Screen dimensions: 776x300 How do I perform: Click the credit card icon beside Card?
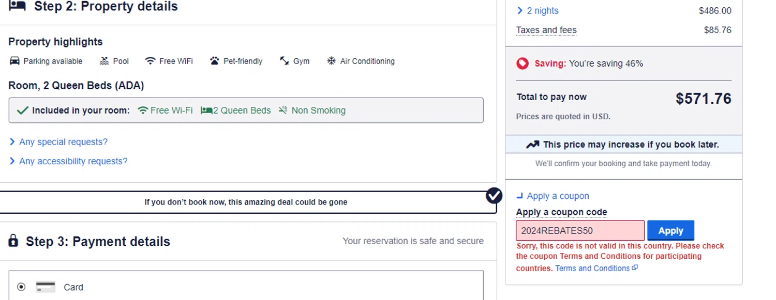(46, 287)
